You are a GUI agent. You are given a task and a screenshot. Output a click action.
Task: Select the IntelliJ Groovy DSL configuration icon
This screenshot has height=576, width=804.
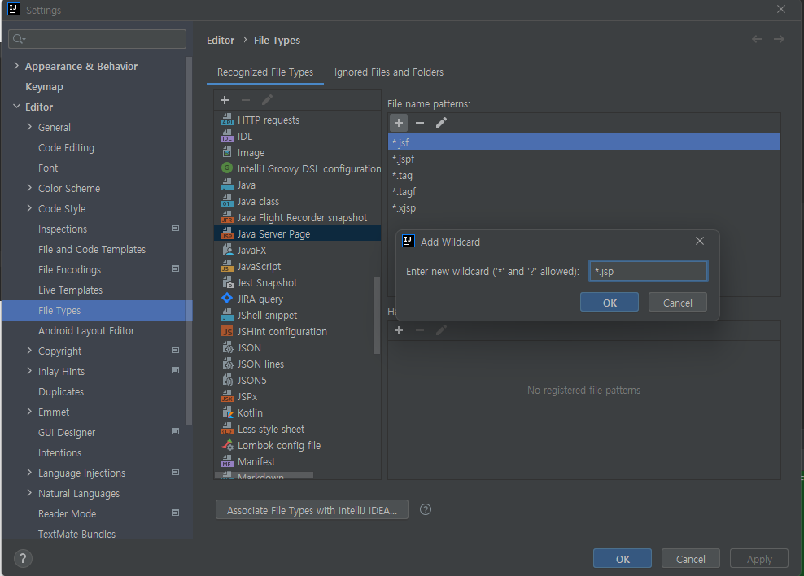point(227,168)
